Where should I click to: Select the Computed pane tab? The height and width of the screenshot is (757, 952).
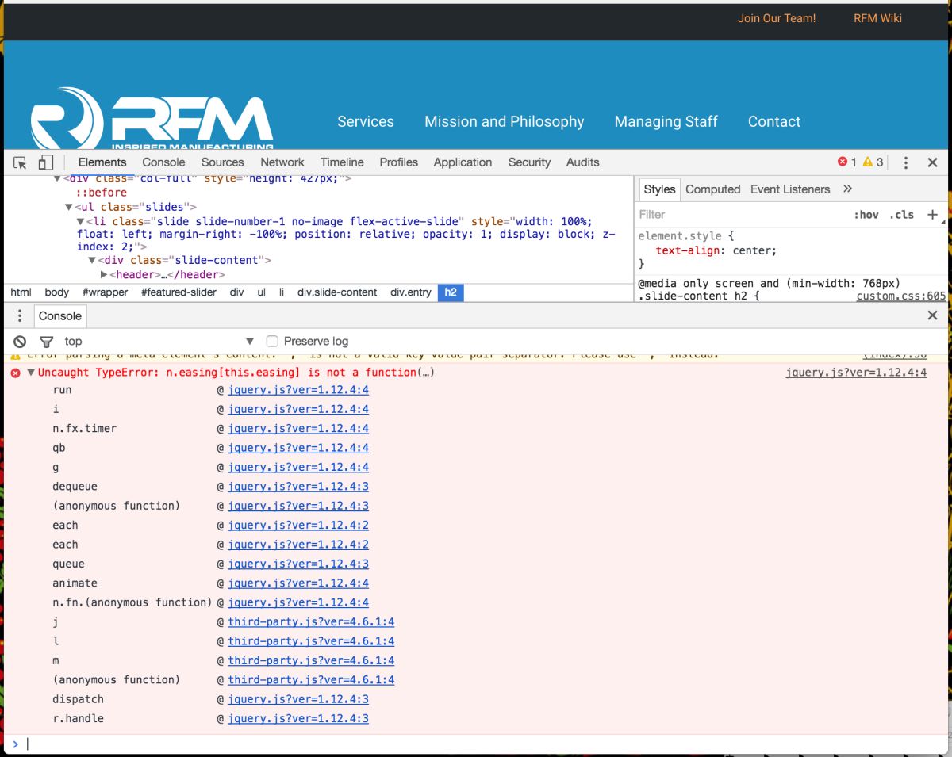click(712, 189)
